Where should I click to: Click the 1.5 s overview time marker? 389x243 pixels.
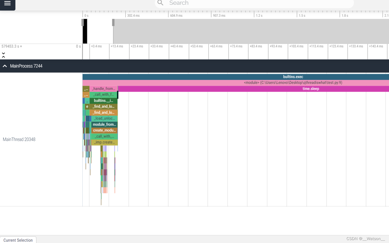302,16
